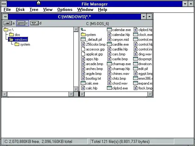Image resolution: width=195 pixels, height=146 pixels.
Task: Open the File menu
Action: pyautogui.click(x=7, y=9)
